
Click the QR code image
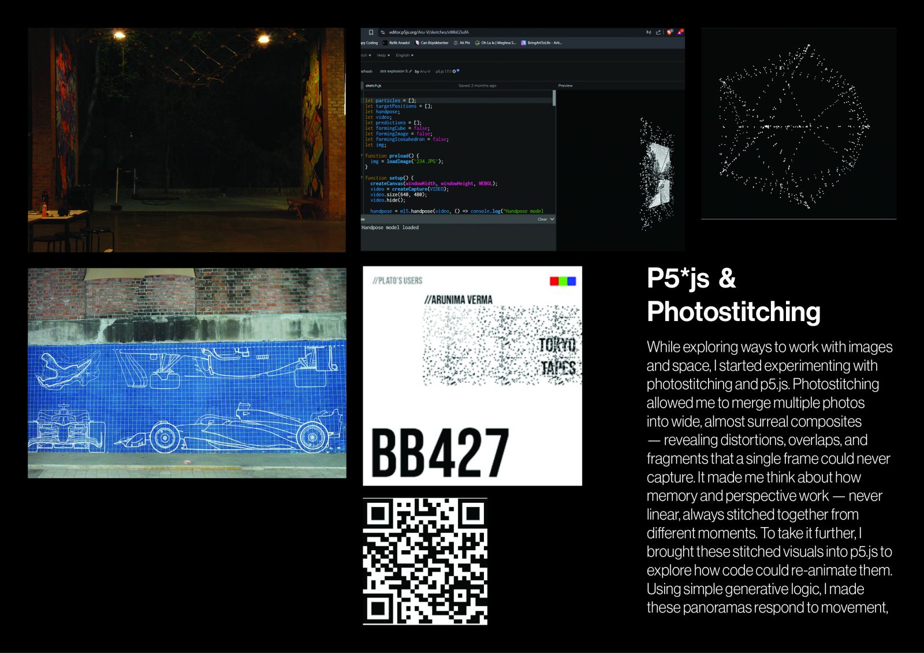pyautogui.click(x=425, y=561)
